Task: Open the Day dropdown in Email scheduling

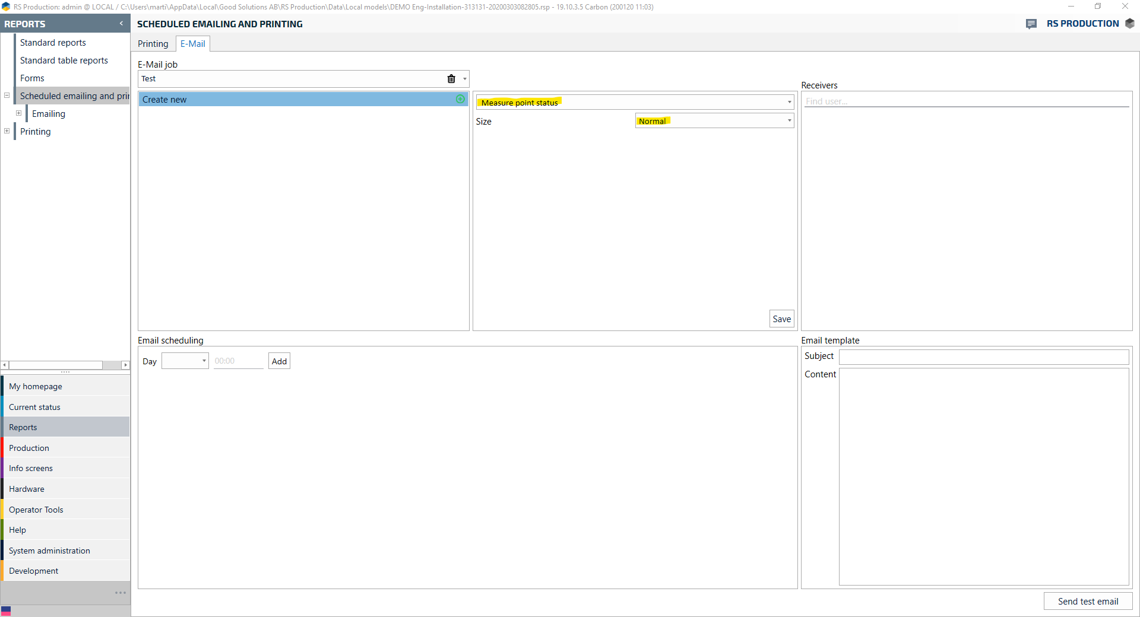Action: 204,361
